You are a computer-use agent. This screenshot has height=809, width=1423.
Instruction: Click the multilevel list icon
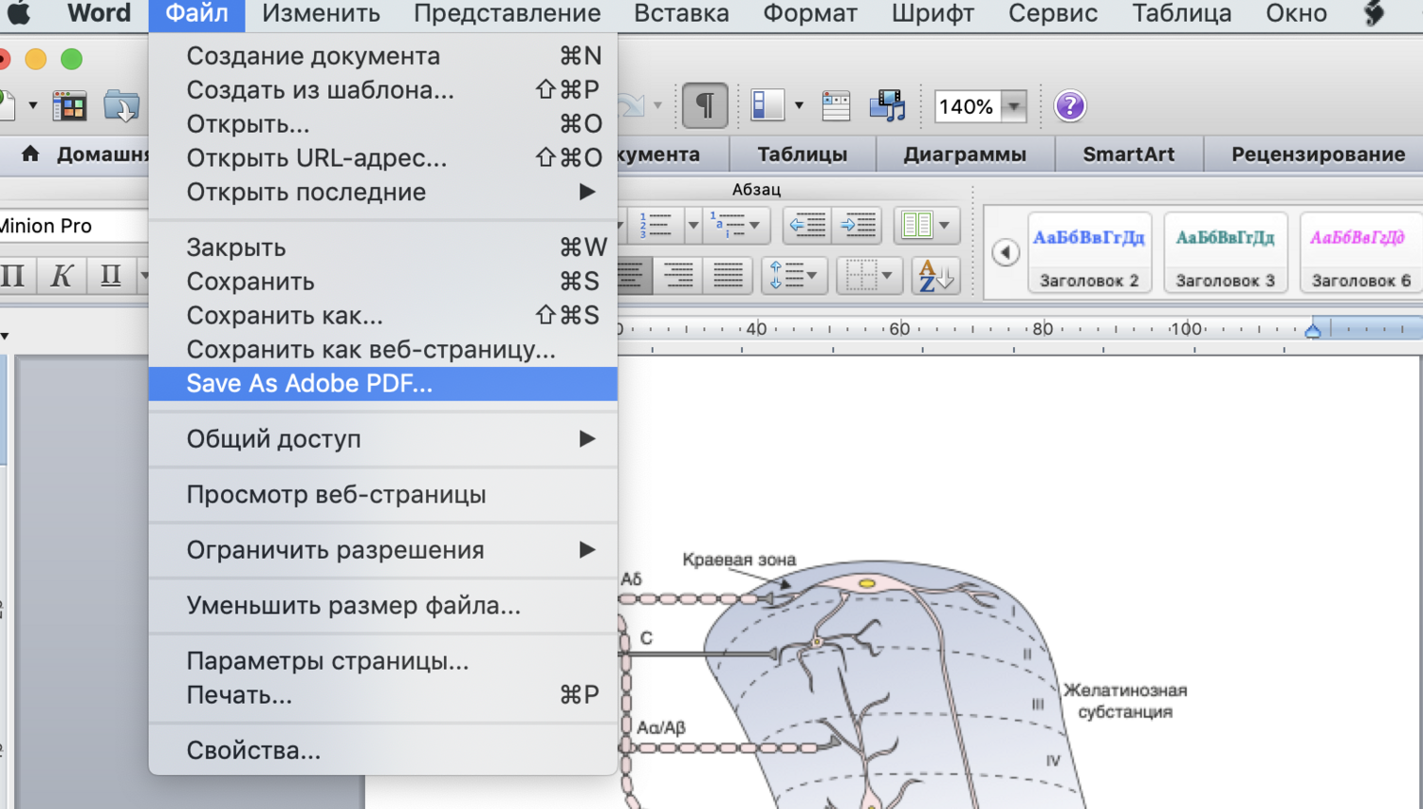[727, 225]
